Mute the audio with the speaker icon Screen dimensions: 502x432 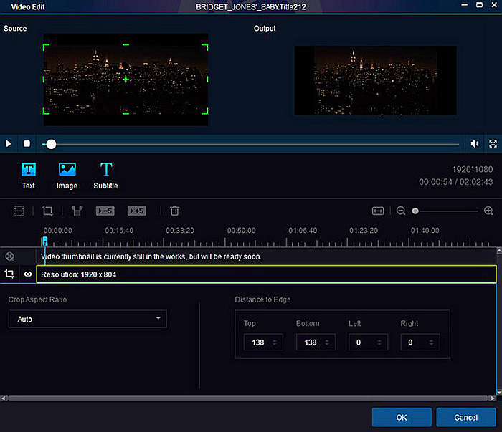pos(475,143)
